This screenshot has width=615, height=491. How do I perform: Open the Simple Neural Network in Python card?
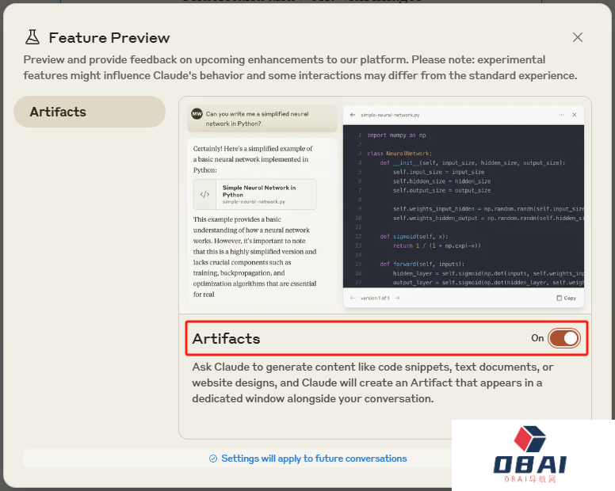coord(254,194)
